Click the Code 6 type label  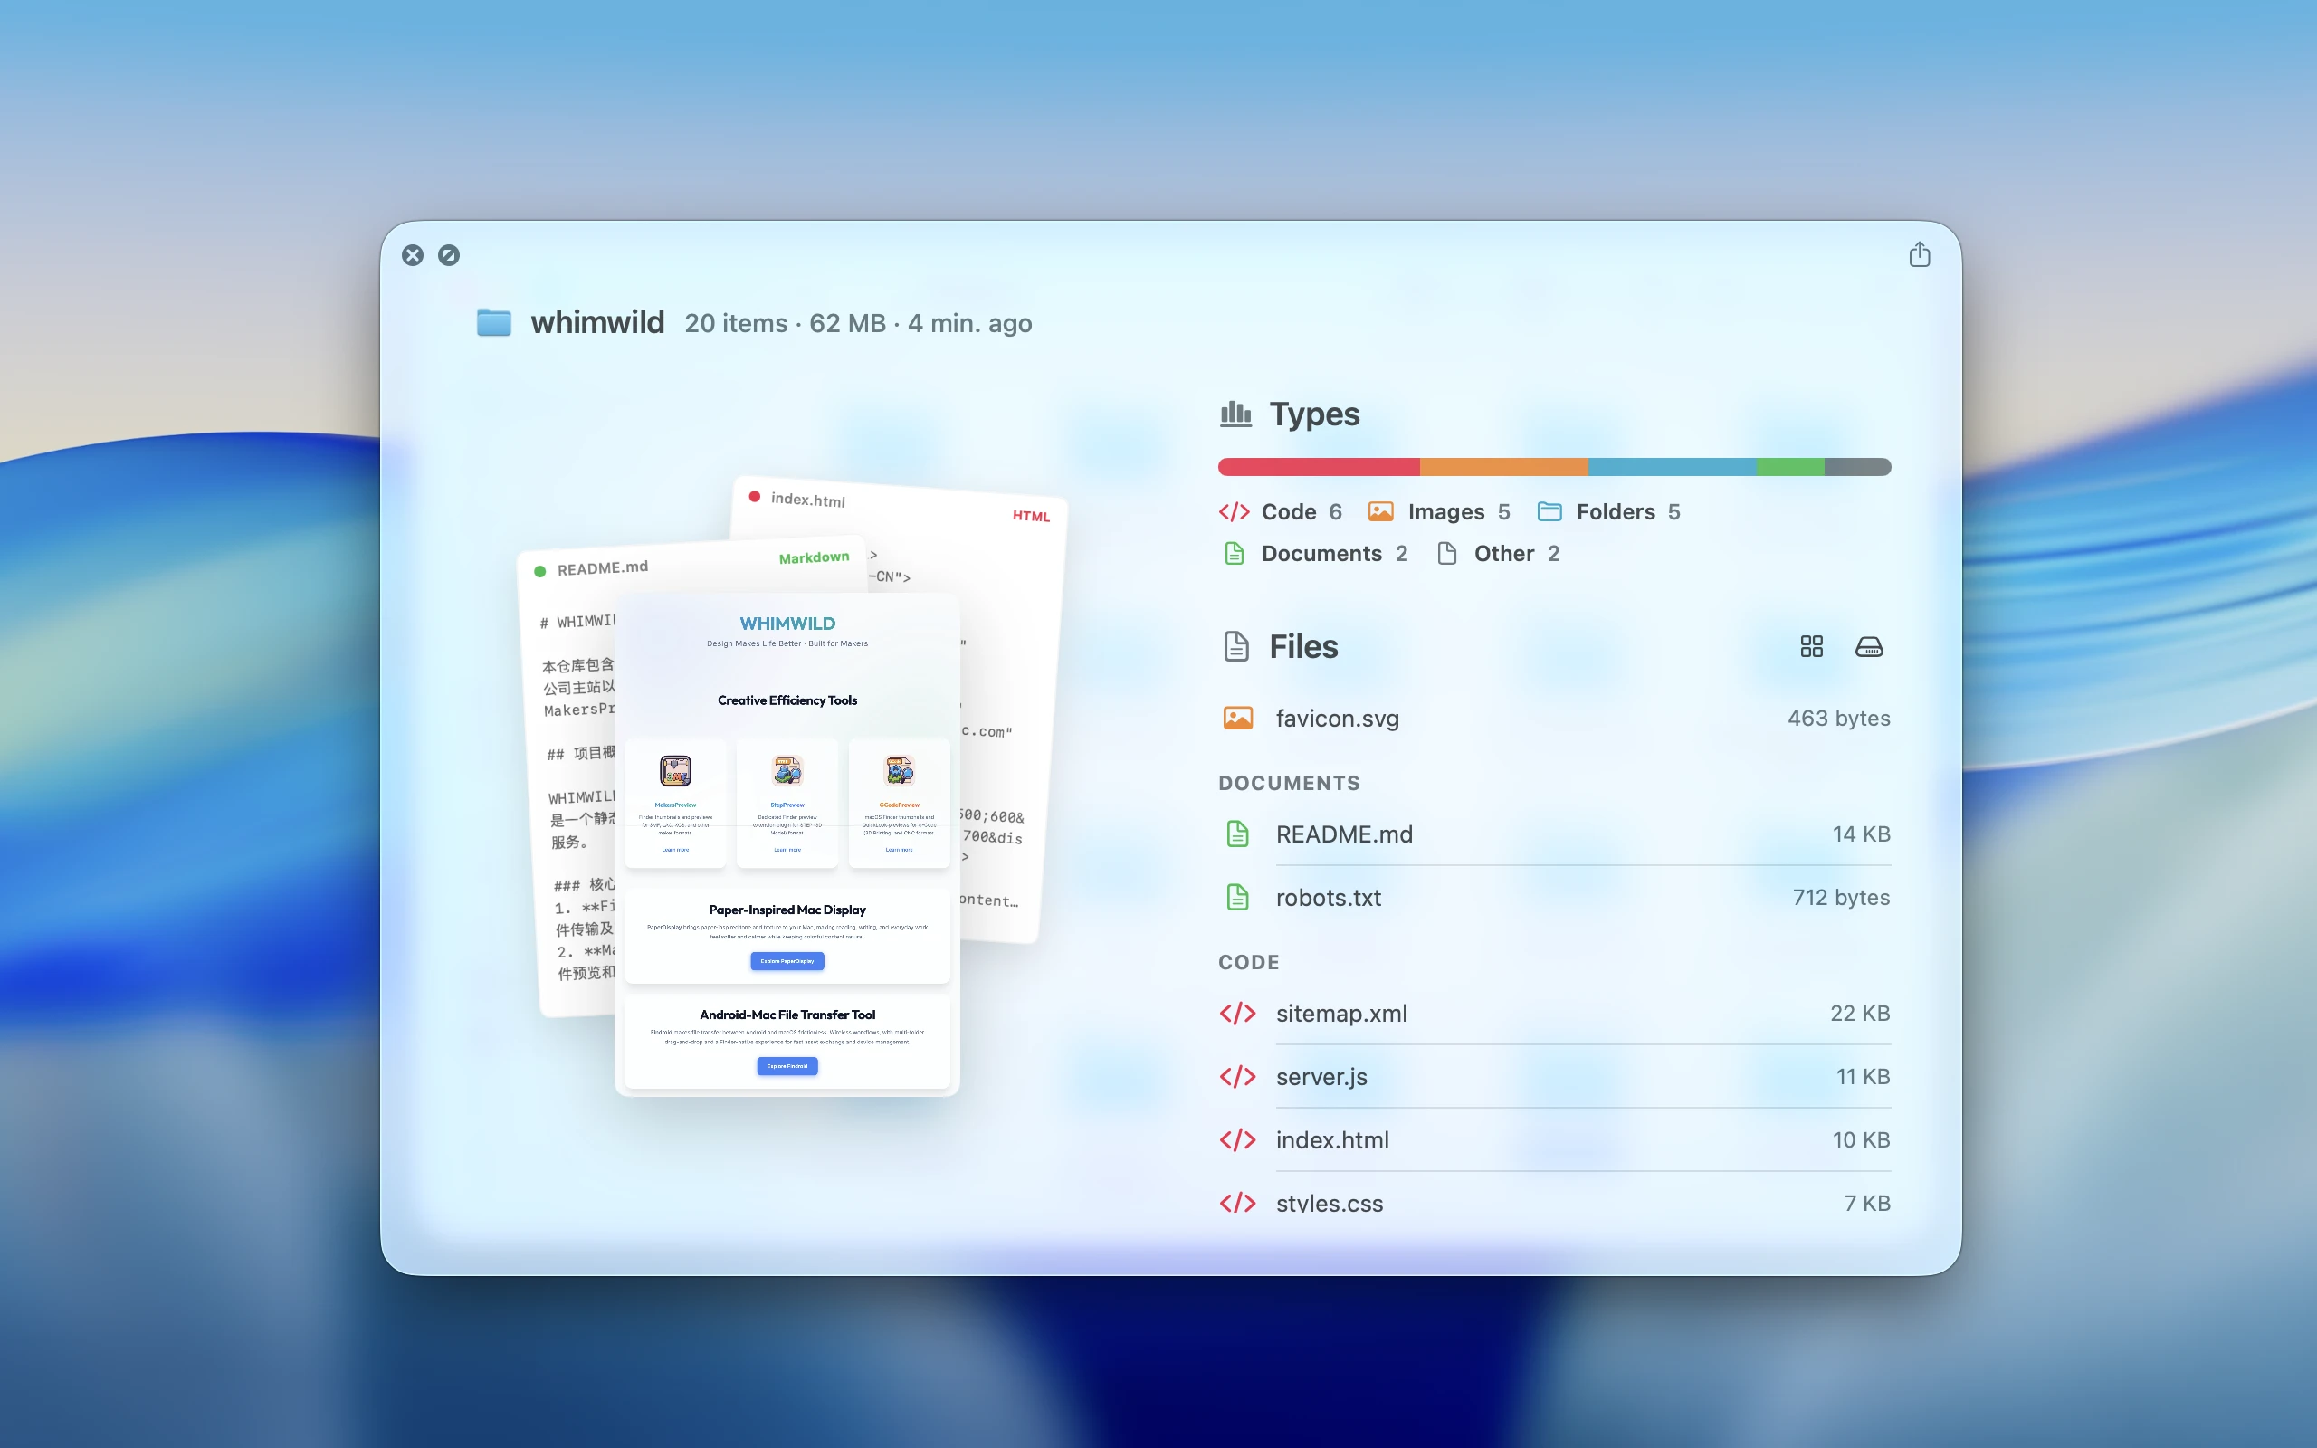point(1302,511)
